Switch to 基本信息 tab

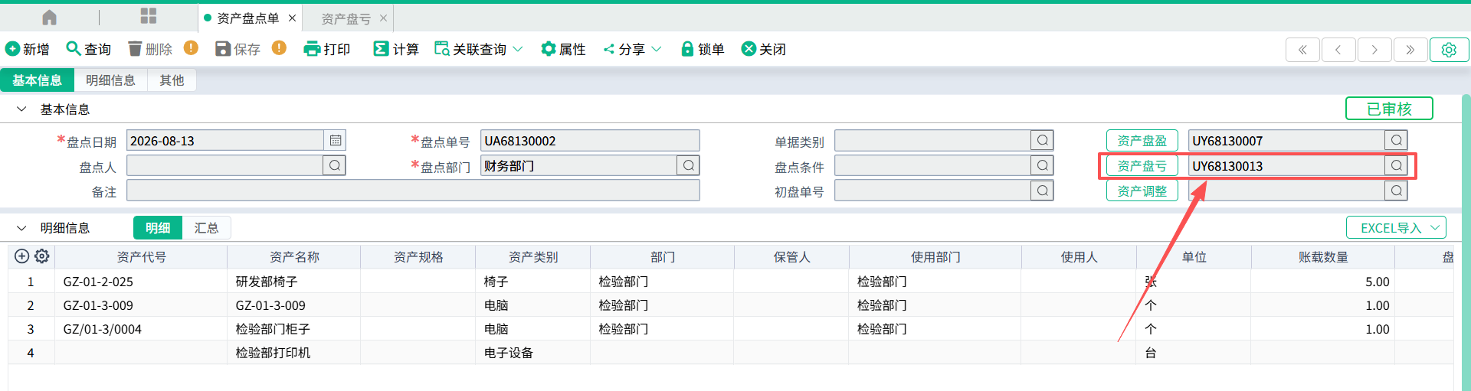tap(37, 80)
